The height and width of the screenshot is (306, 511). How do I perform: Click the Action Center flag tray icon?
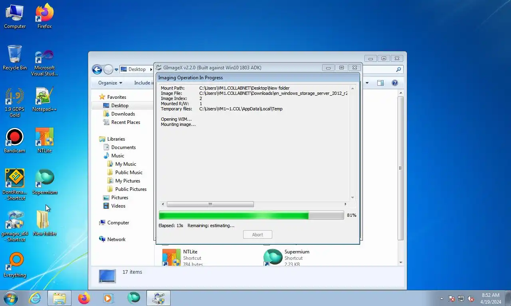click(452, 298)
